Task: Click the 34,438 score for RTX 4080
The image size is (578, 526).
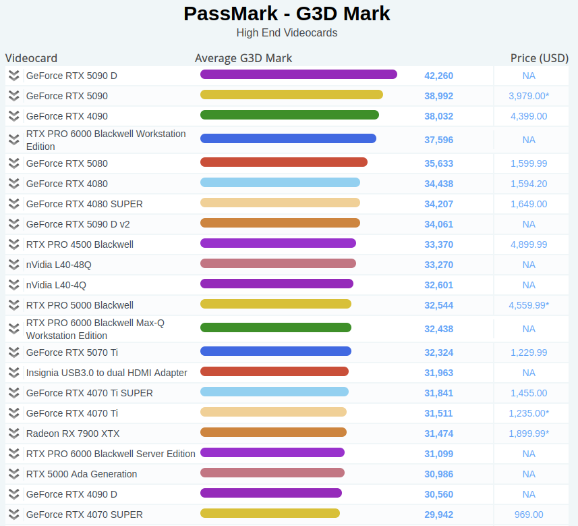Action: click(x=438, y=184)
